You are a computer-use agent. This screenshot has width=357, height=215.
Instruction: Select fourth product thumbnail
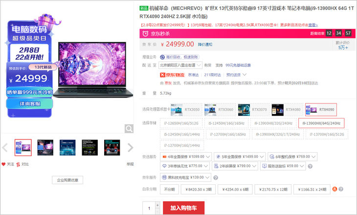pos(89,148)
